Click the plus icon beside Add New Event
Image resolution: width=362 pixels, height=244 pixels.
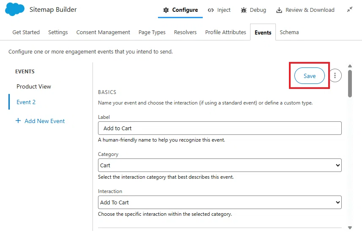tap(18, 121)
